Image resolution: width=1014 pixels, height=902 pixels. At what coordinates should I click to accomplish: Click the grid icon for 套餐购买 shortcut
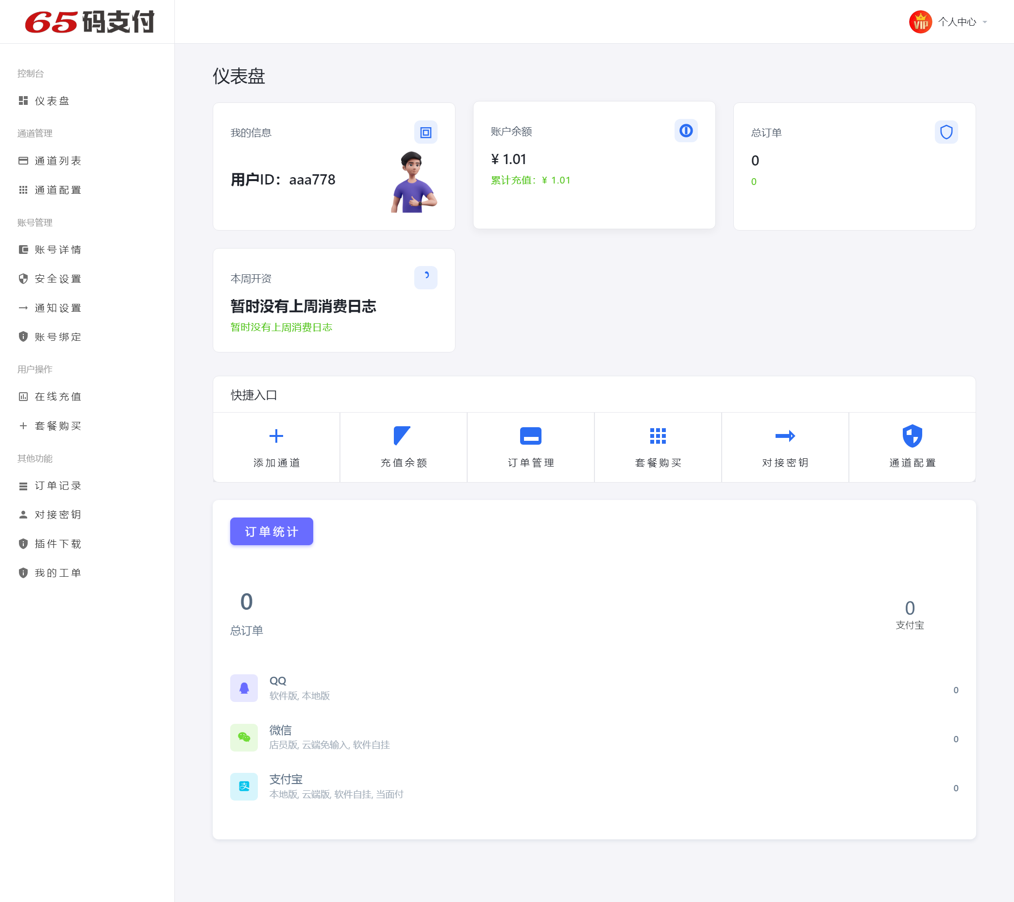click(658, 436)
